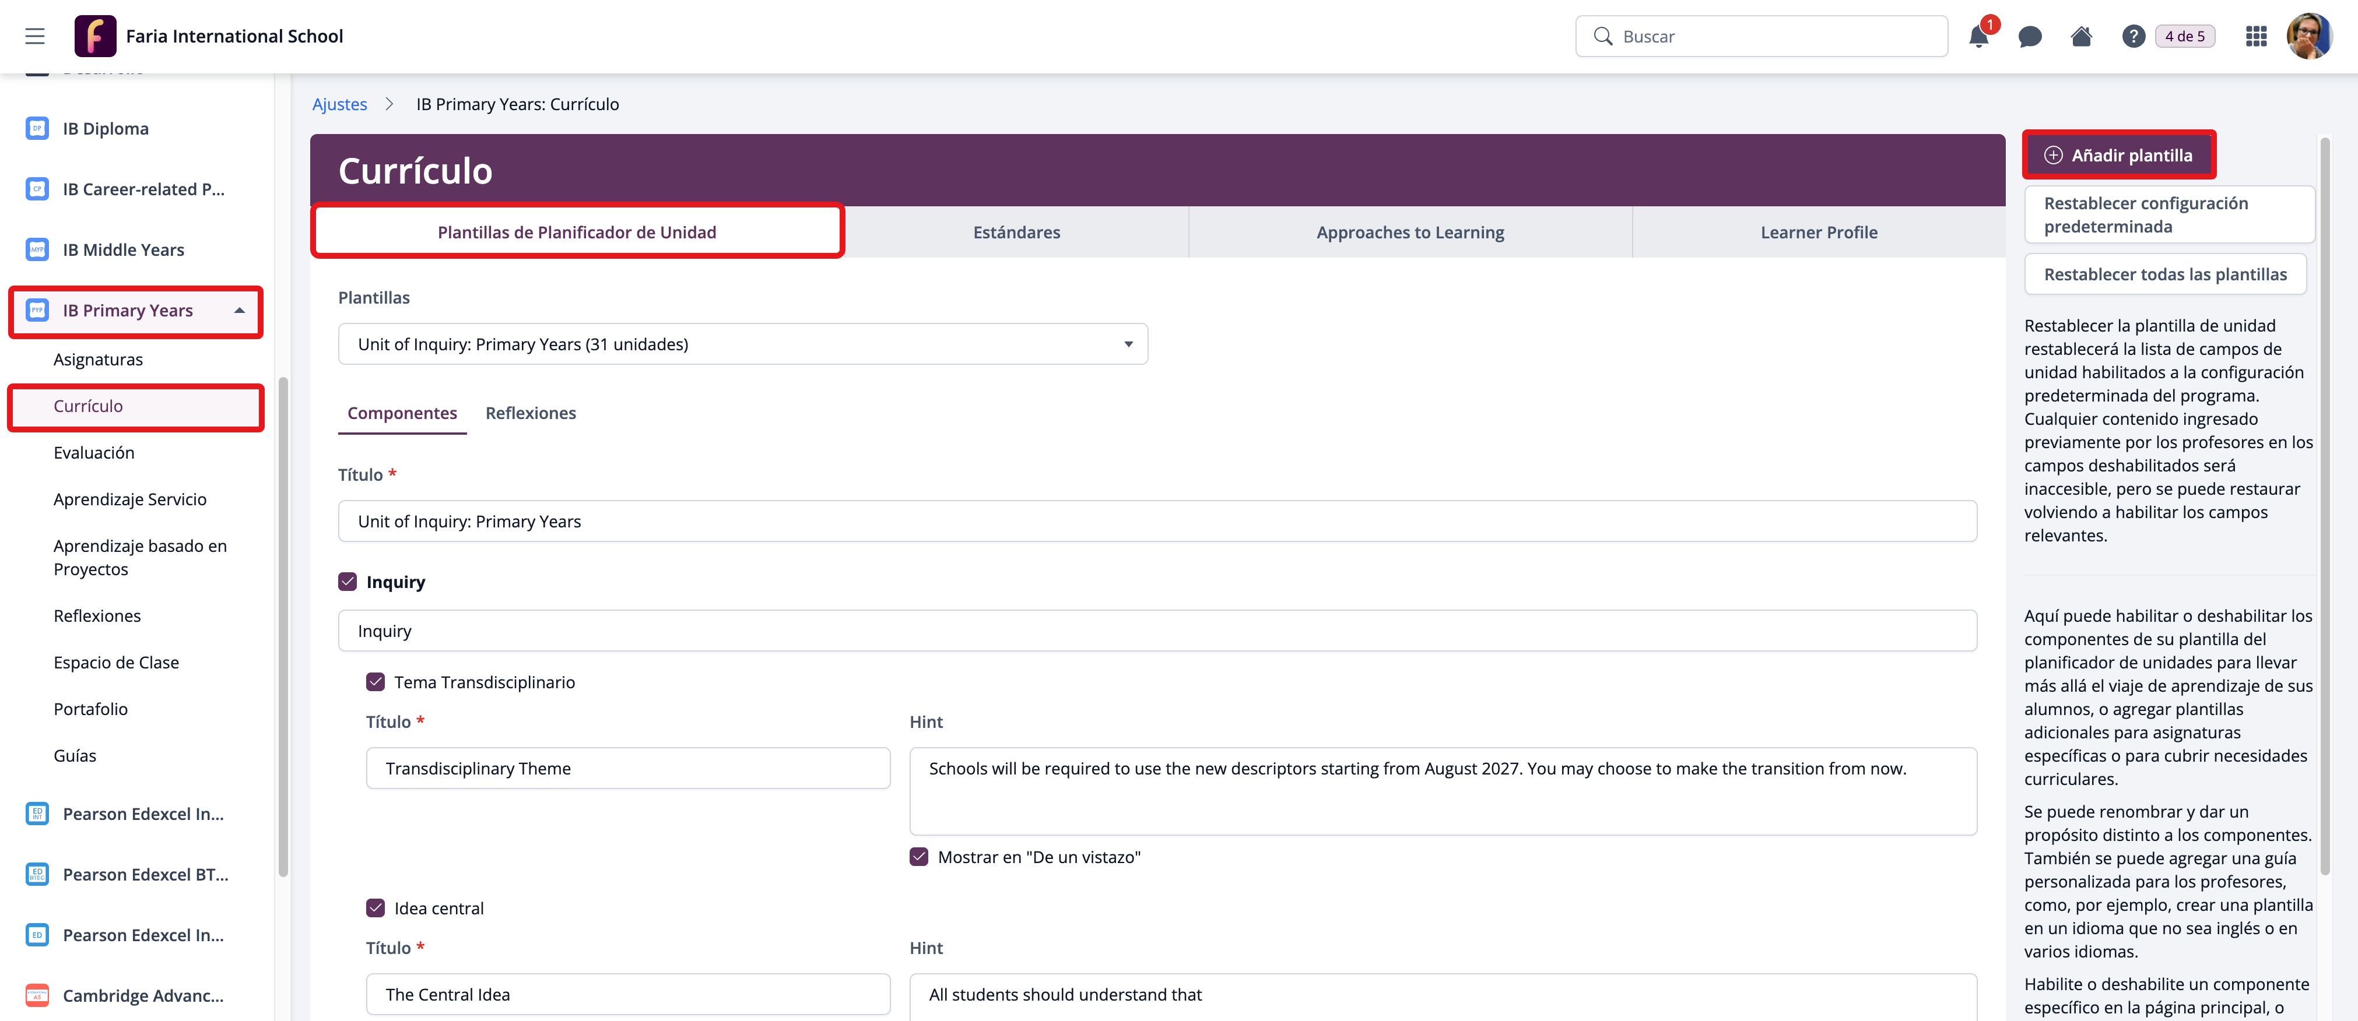Viewport: 2358px width, 1021px height.
Task: Open the apps grid launcher
Action: coord(2255,37)
